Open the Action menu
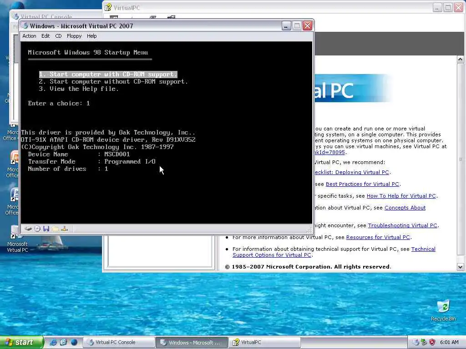The width and height of the screenshot is (466, 349). (29, 36)
